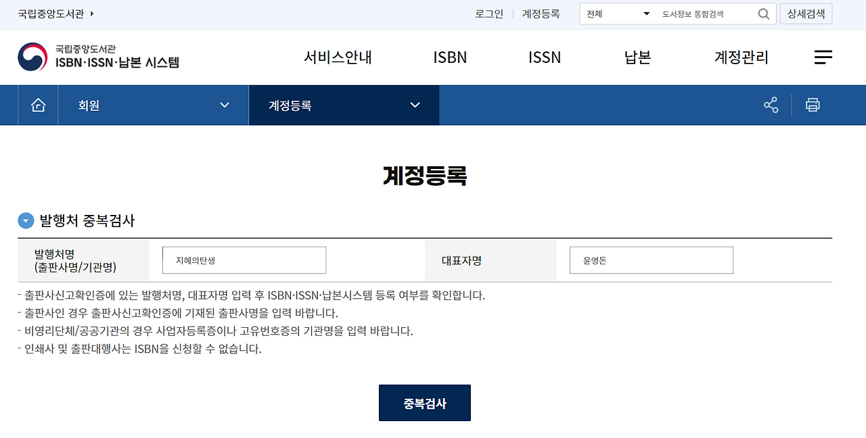Click the 중복검사 button
The width and height of the screenshot is (866, 438).
(x=424, y=402)
